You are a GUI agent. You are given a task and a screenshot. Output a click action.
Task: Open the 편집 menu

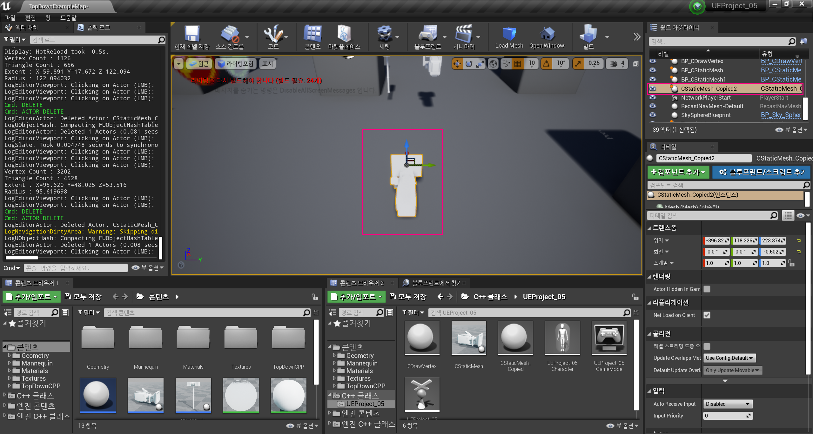(30, 17)
